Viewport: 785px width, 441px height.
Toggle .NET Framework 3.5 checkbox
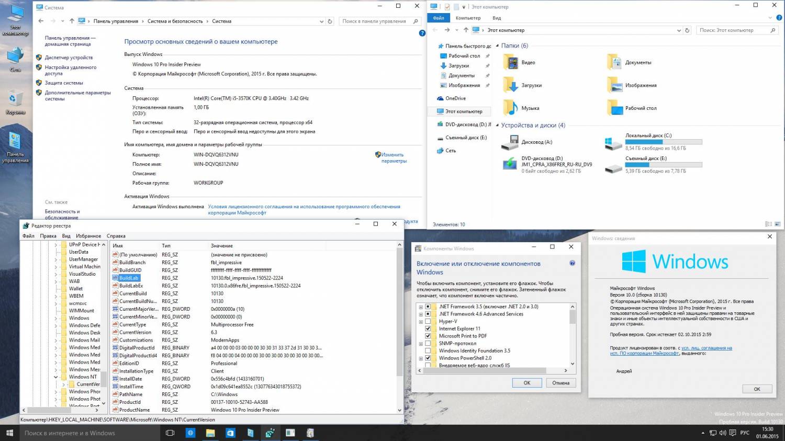(x=428, y=307)
